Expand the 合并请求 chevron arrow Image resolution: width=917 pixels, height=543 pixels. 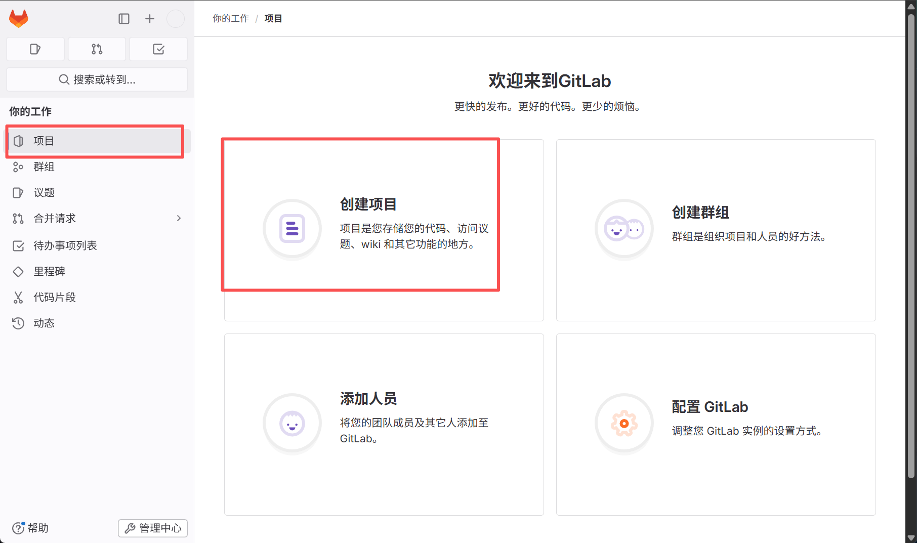point(179,218)
